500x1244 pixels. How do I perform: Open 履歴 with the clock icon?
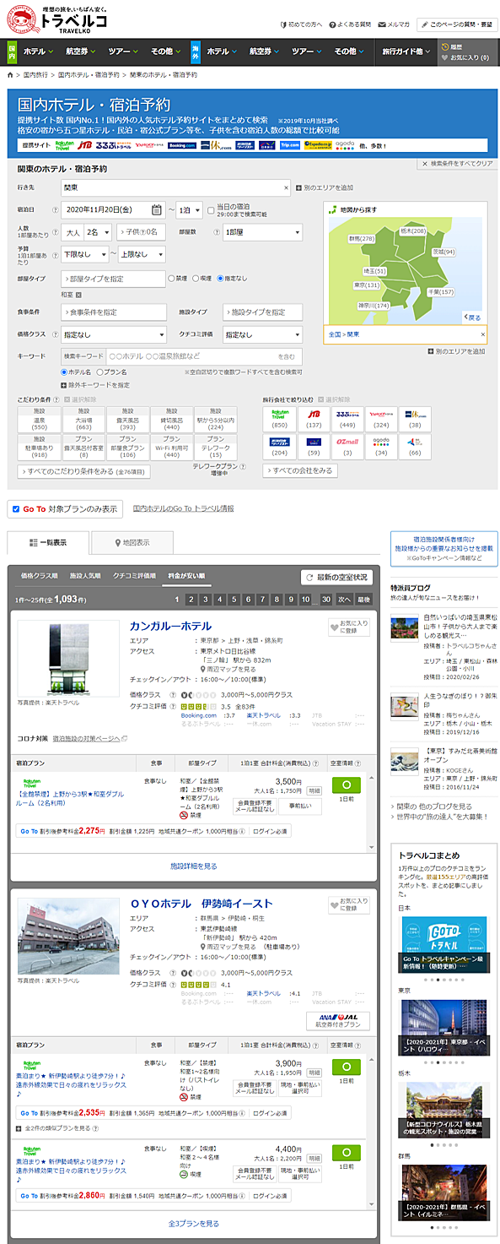coord(444,46)
